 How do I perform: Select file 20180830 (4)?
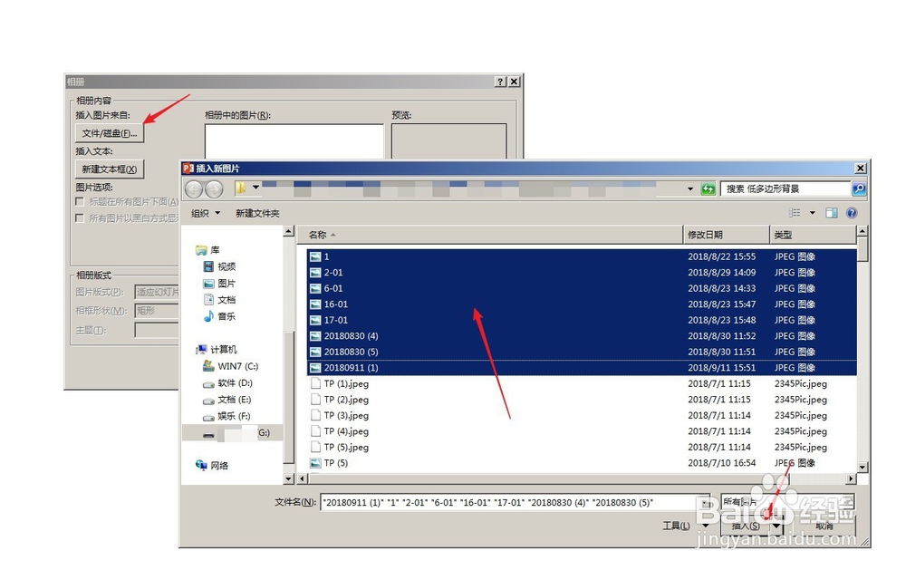point(582,336)
